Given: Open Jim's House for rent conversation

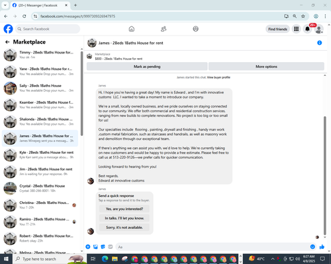Looking at the screenshot, I should 40,172.
